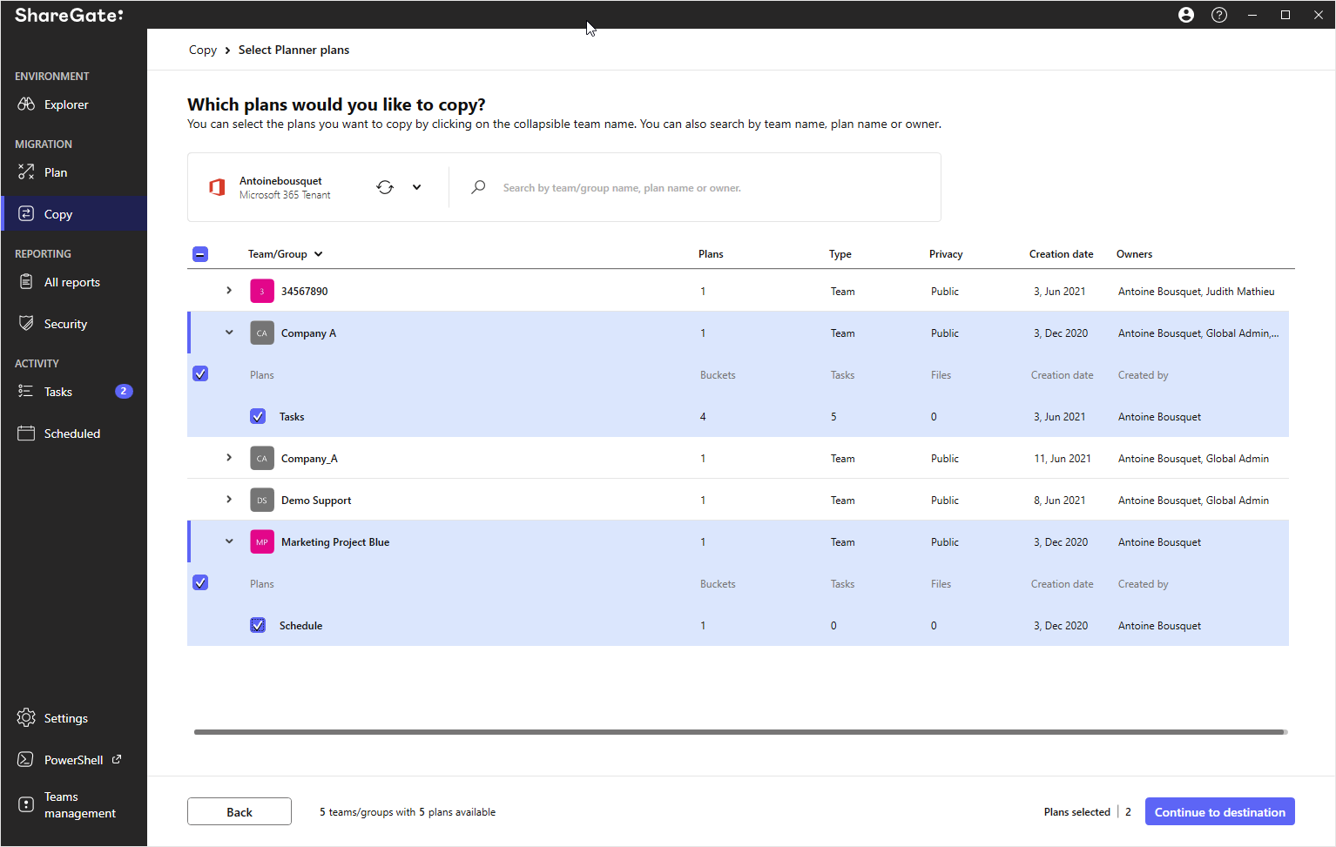Click the Demo Support DS avatar
1336x847 pixels.
coord(262,500)
